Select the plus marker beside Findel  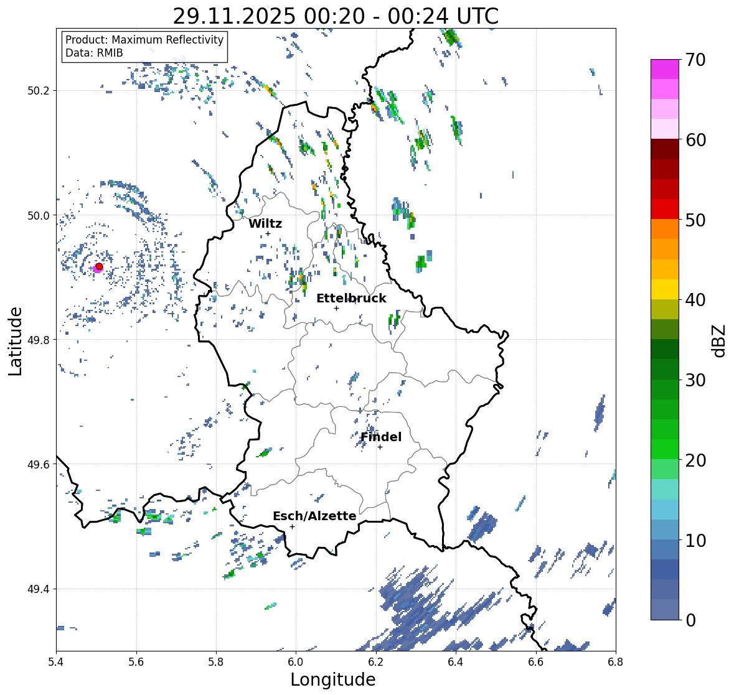point(380,447)
